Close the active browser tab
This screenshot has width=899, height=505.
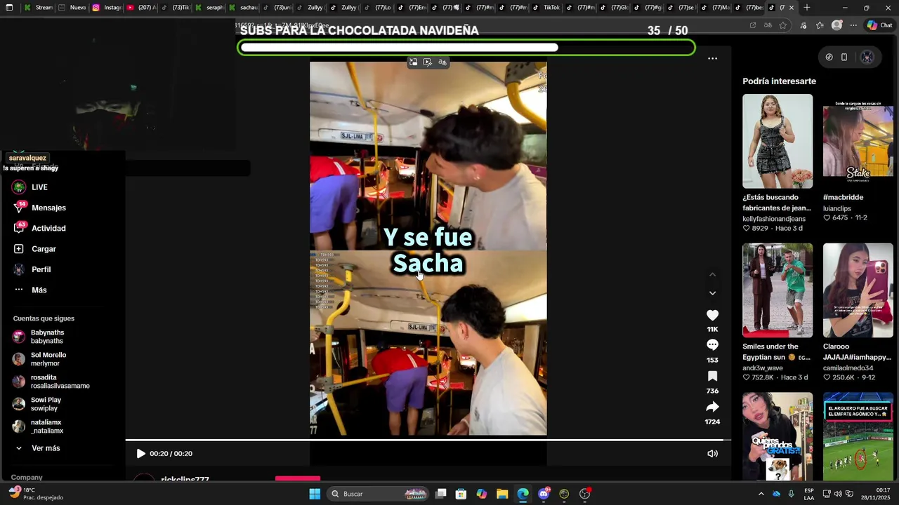pyautogui.click(x=792, y=8)
